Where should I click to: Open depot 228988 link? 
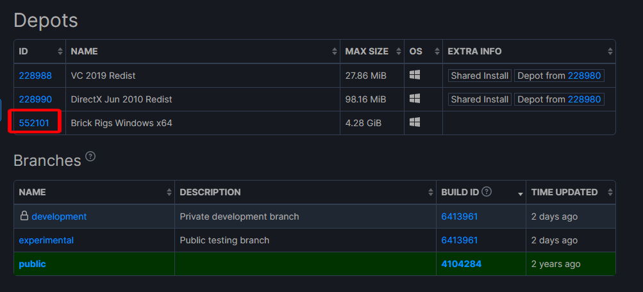(x=35, y=76)
